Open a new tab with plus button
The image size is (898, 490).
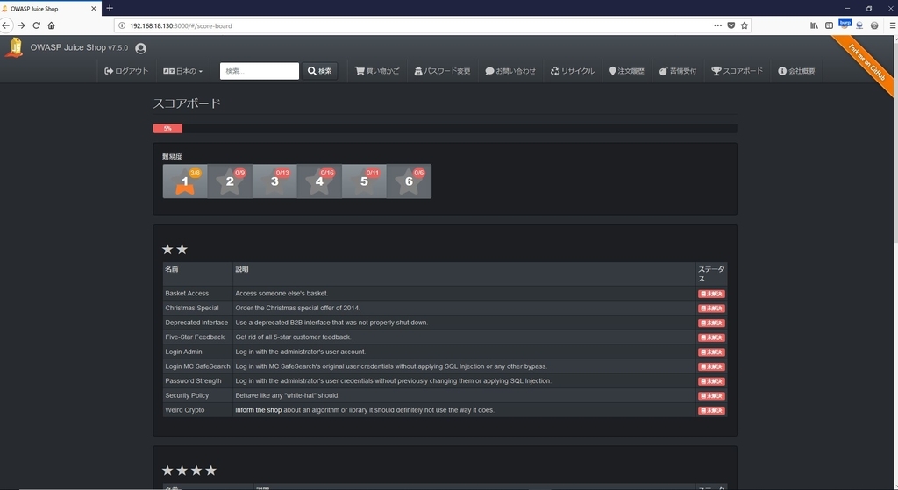click(110, 8)
